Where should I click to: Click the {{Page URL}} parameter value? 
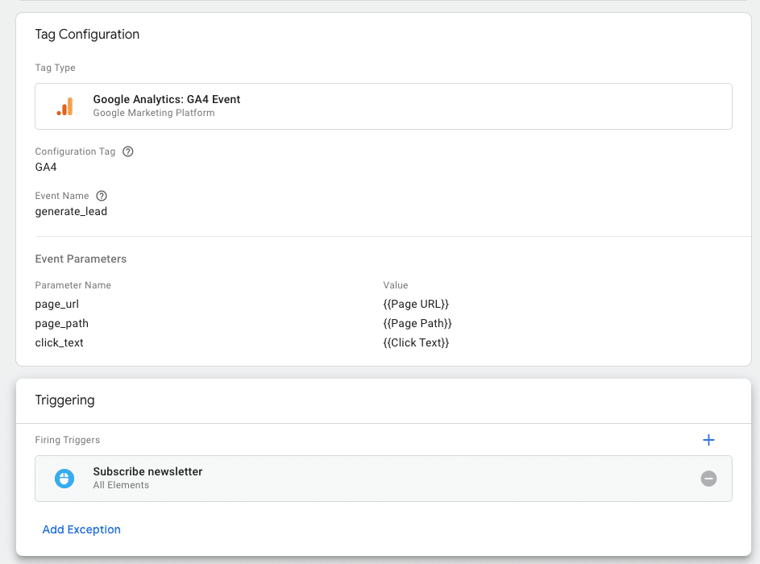(416, 305)
